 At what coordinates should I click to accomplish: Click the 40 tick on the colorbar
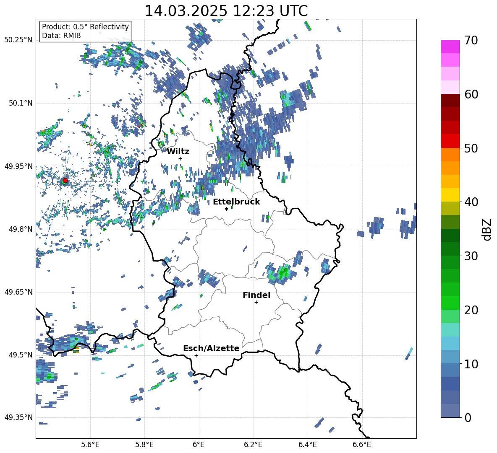click(x=471, y=202)
